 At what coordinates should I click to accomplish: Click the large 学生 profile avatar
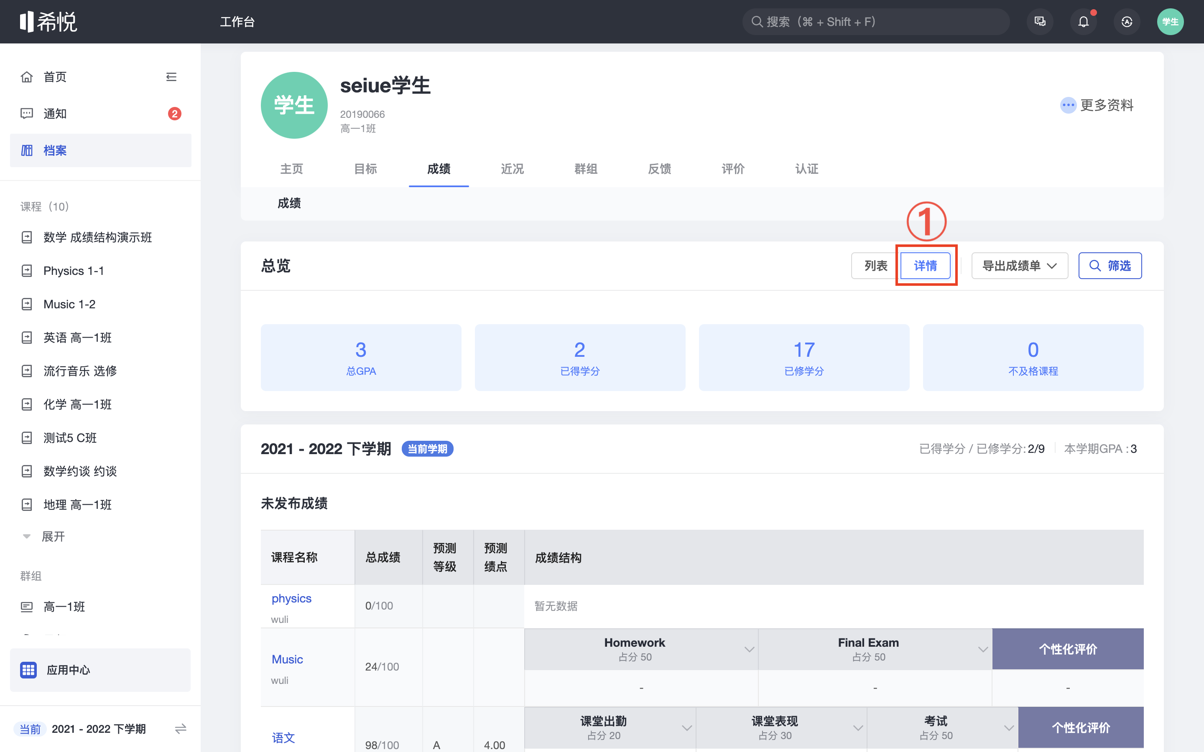pyautogui.click(x=294, y=105)
